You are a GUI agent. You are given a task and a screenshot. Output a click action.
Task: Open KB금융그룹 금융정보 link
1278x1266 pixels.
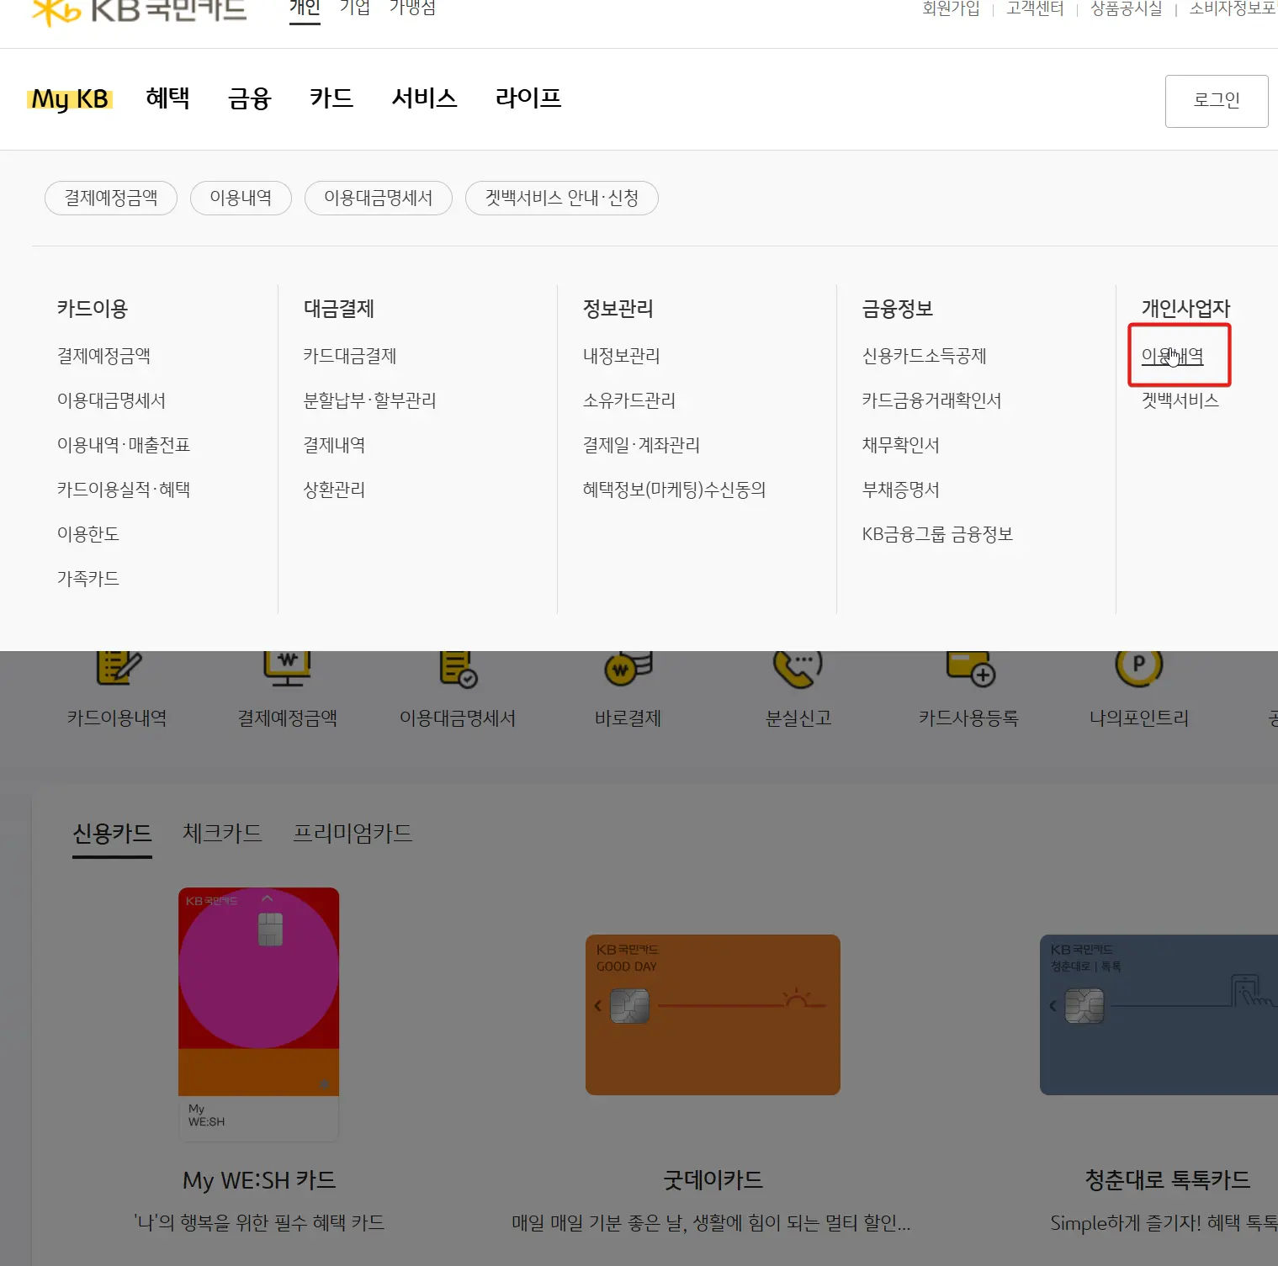(938, 534)
